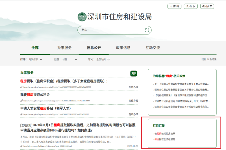Screen dimensions: 226x150
Task: Expand the 时间排序 sort dropdown
Action: (x=36, y=60)
